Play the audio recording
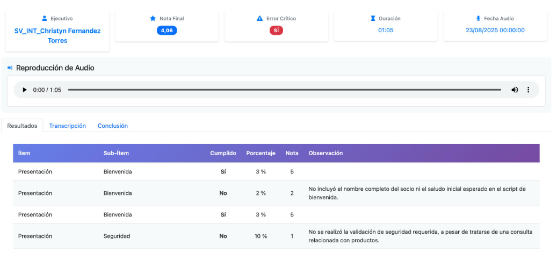The width and height of the screenshot is (557, 253). pyautogui.click(x=24, y=90)
